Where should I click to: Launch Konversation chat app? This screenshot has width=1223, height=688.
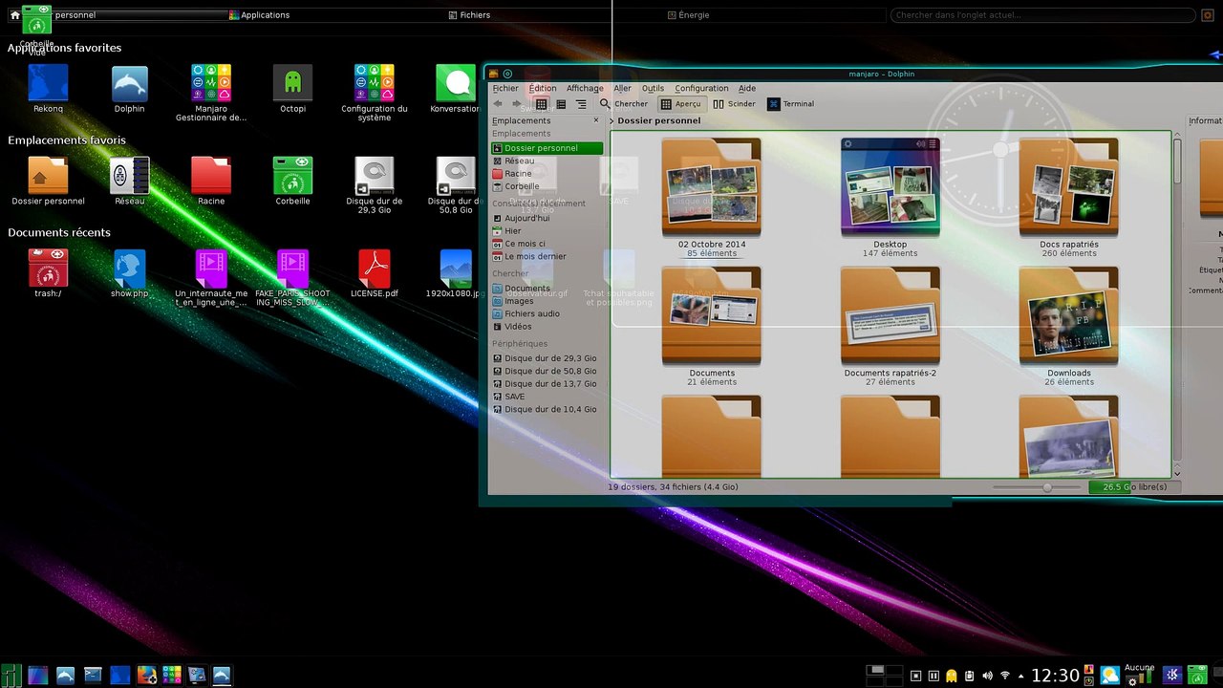click(457, 89)
